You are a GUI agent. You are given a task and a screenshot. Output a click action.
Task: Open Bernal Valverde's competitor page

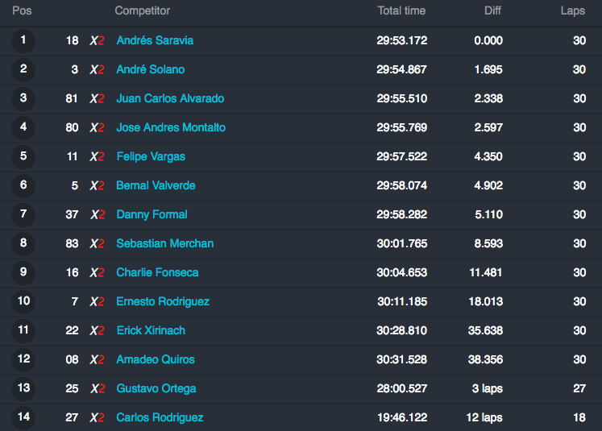tap(156, 185)
